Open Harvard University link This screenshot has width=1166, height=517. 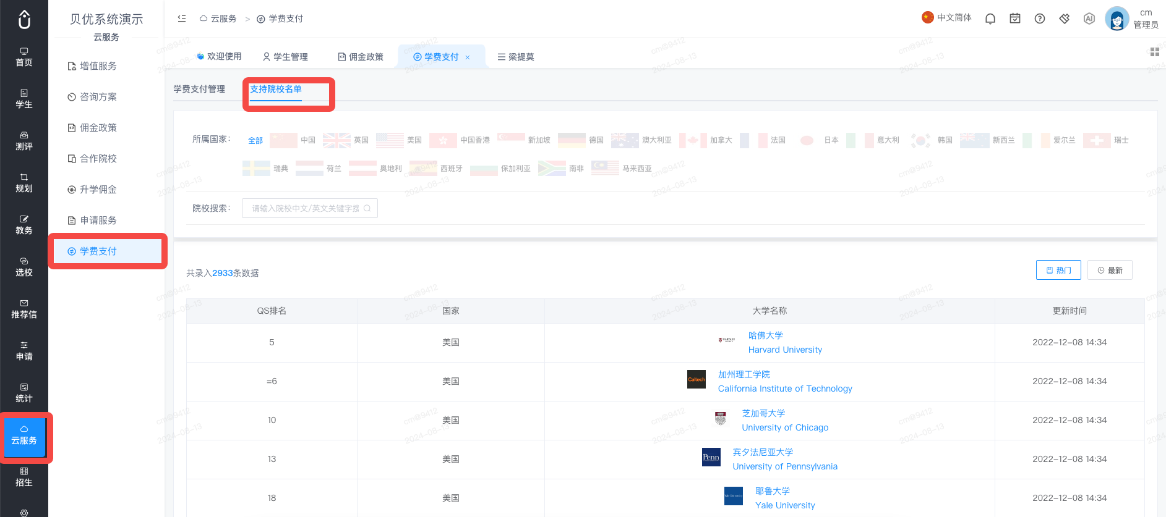pos(785,350)
